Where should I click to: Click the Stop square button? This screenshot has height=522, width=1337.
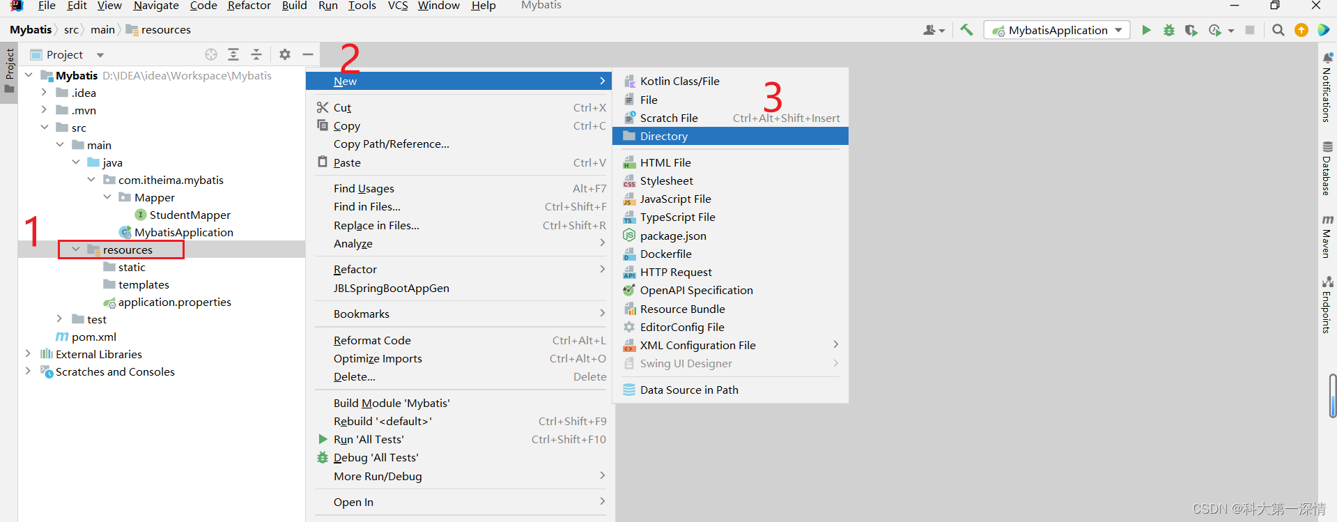click(x=1250, y=30)
